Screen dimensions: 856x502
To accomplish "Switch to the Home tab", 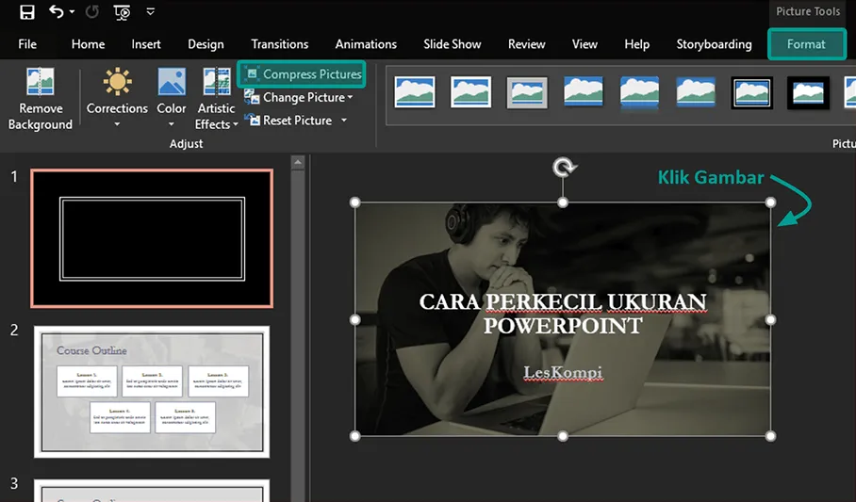I will click(x=88, y=44).
